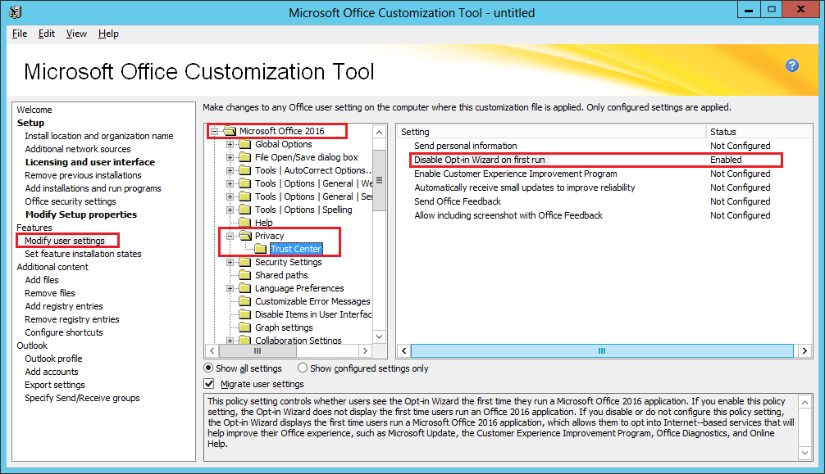825x474 pixels.
Task: Click the settings list horizontal scrollbar thumb
Action: click(x=602, y=350)
